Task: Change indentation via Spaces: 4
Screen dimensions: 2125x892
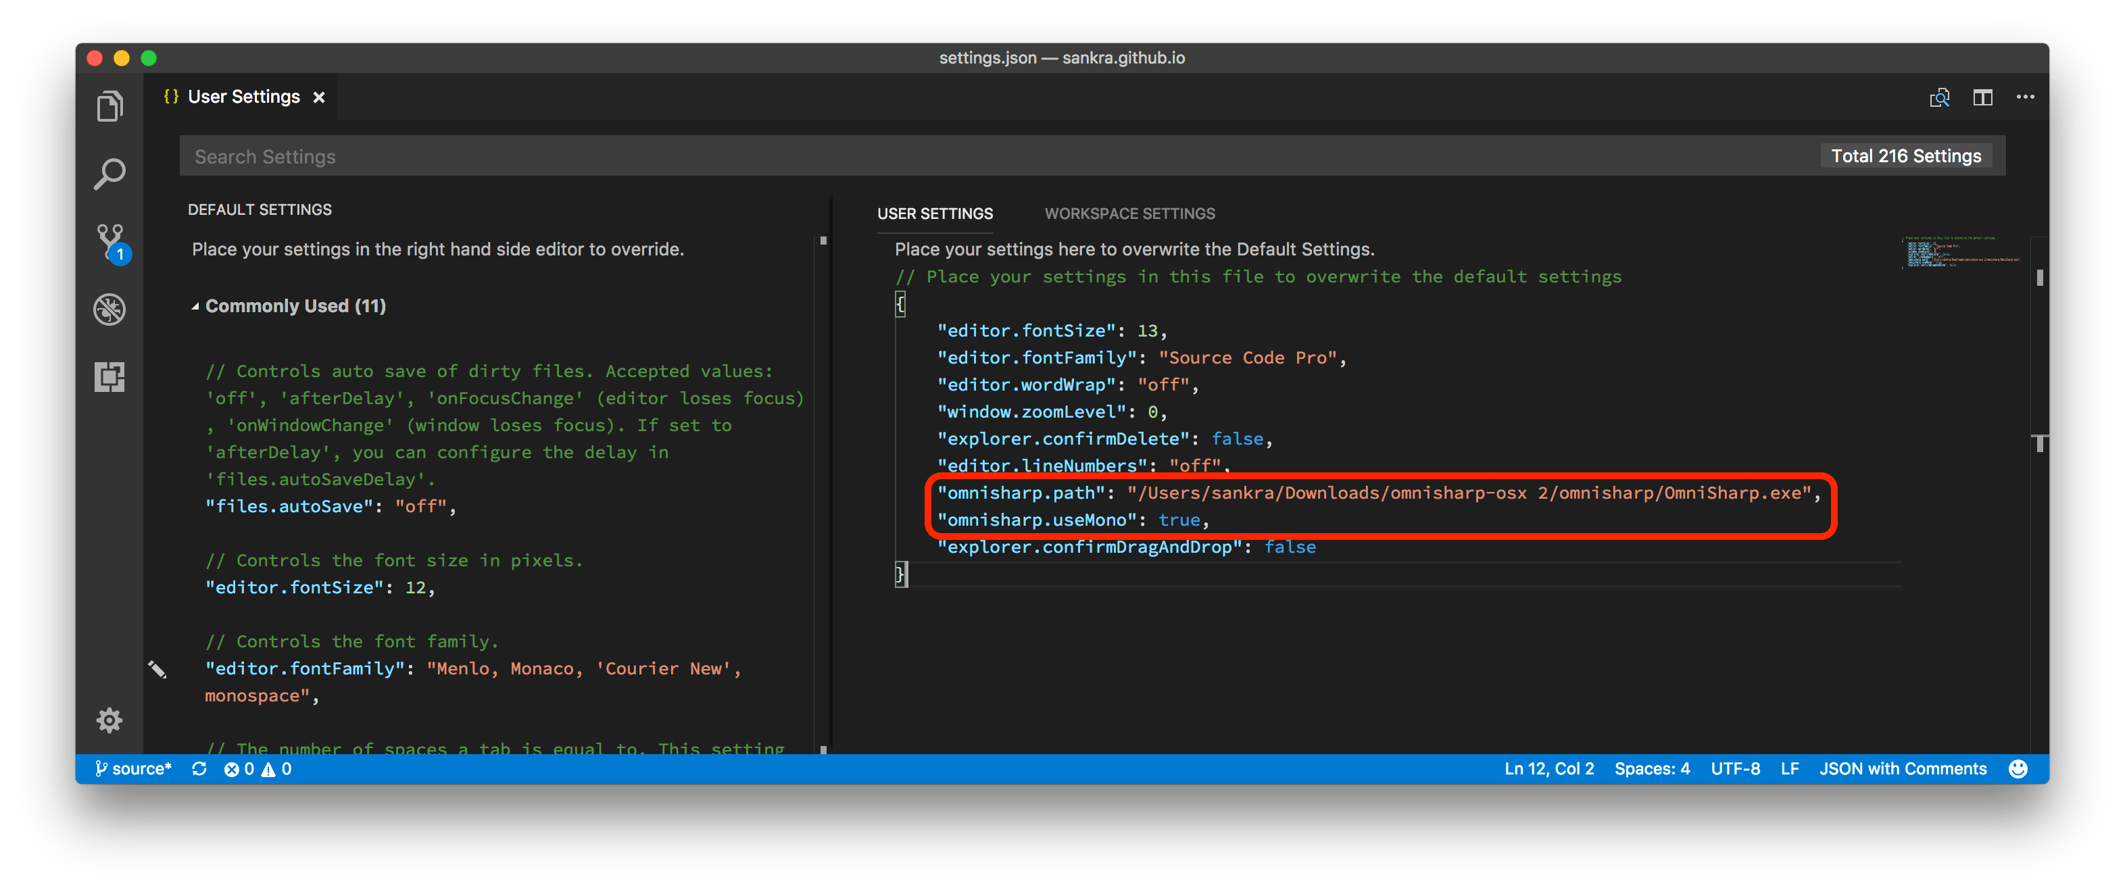Action: (1651, 768)
